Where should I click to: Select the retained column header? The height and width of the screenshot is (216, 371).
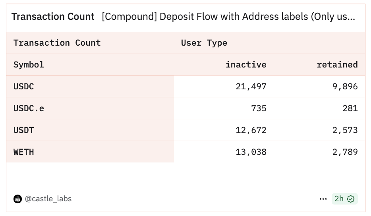click(337, 65)
